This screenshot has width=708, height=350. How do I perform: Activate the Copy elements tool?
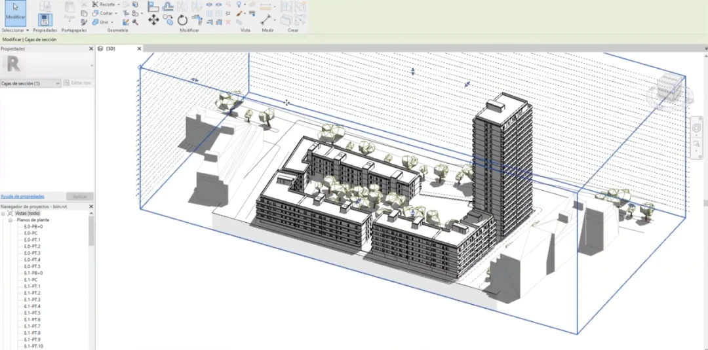point(168,20)
